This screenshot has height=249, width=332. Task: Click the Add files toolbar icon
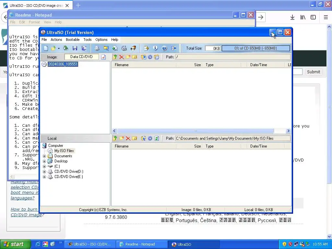coord(146,48)
